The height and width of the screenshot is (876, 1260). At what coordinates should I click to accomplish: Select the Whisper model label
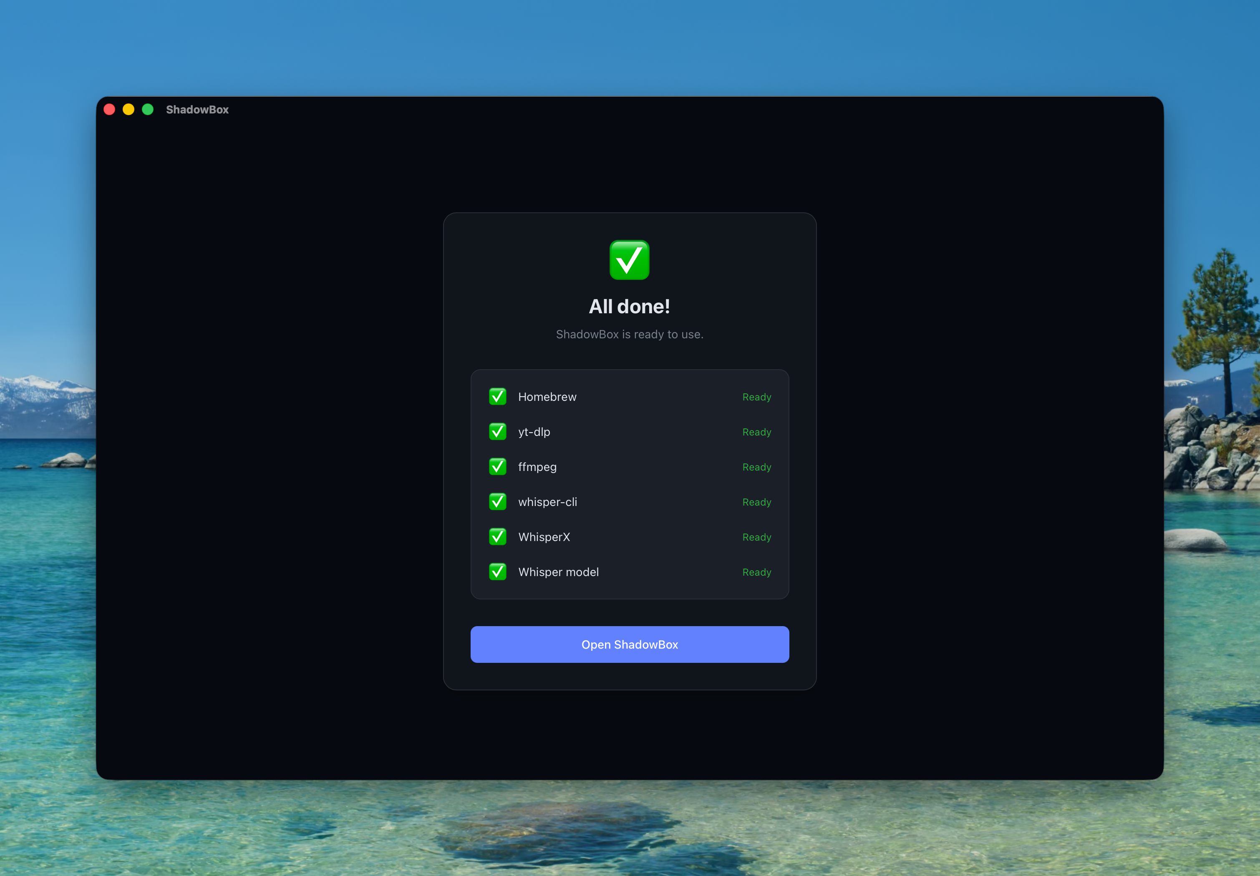point(558,572)
